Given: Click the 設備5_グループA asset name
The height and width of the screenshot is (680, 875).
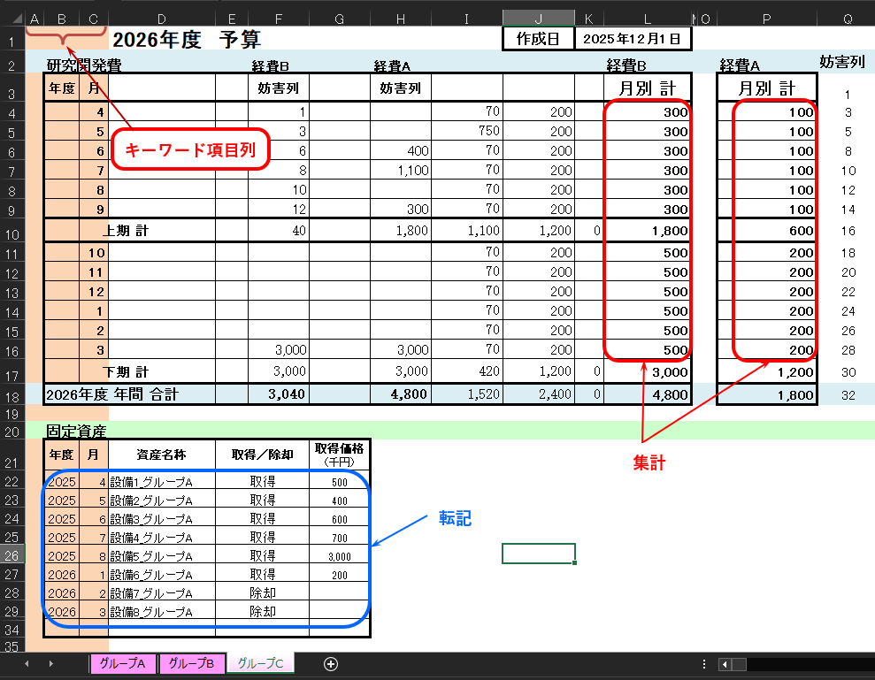Looking at the screenshot, I should point(162,555).
